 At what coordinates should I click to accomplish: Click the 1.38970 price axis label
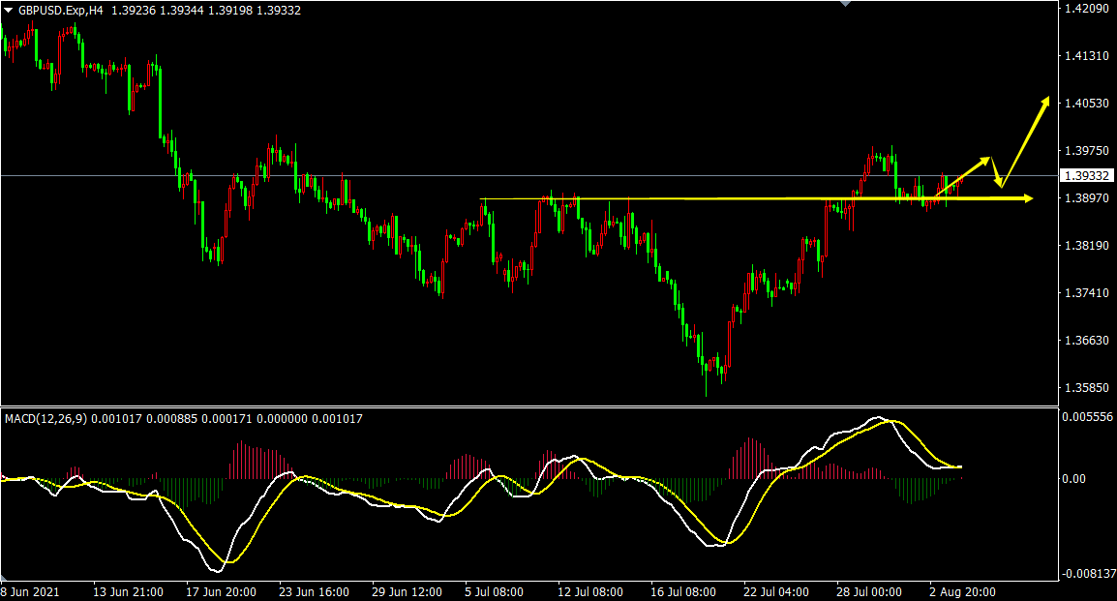coord(1086,198)
